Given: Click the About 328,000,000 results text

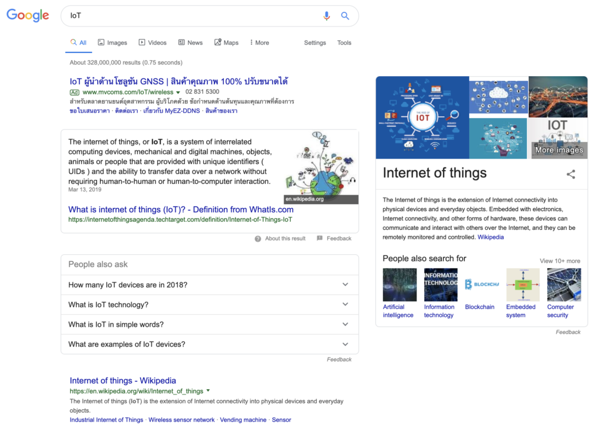Looking at the screenshot, I should (x=126, y=63).
